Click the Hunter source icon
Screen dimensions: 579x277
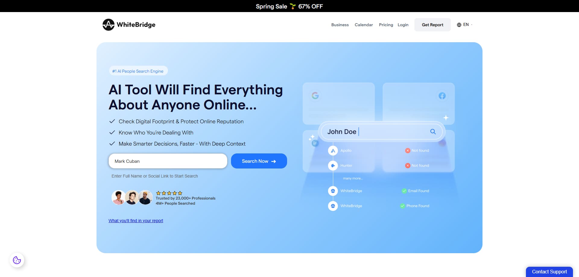point(333,166)
